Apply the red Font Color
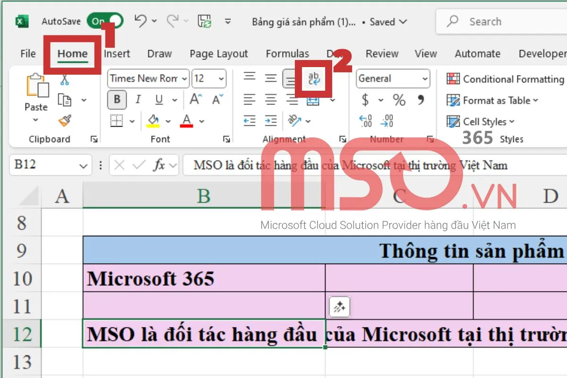This screenshot has height=378, width=567. coord(187,121)
